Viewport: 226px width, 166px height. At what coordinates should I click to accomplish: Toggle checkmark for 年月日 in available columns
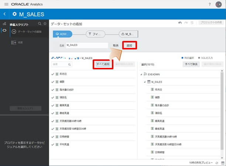click(53, 74)
